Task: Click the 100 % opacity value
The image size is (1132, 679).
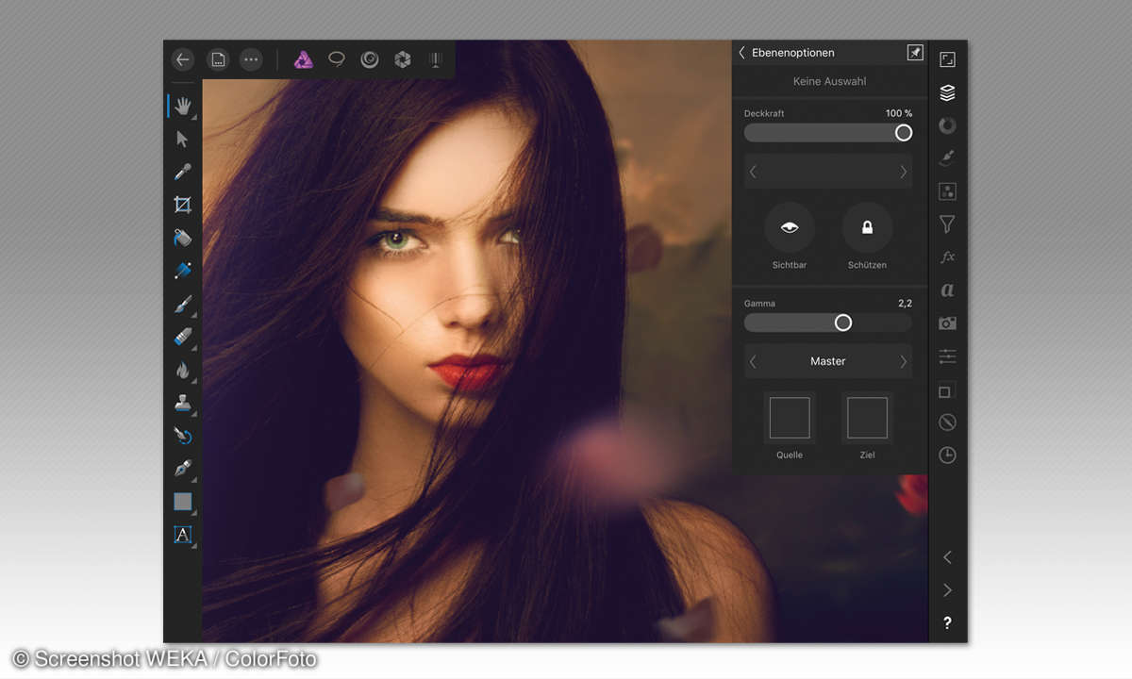Action: coord(899,113)
